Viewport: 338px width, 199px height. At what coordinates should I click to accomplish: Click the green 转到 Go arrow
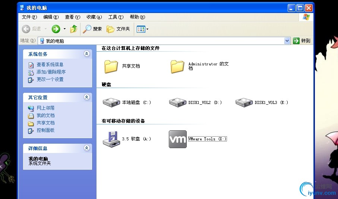(296, 40)
